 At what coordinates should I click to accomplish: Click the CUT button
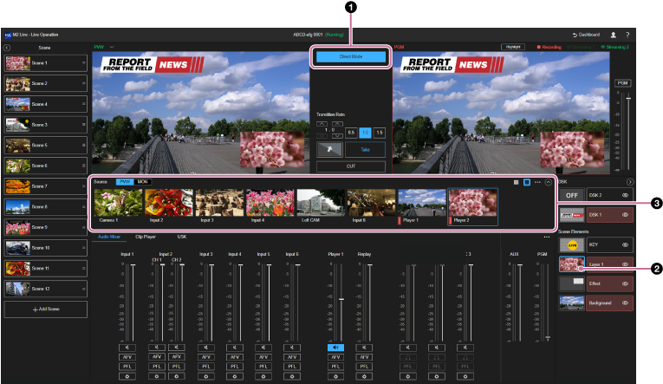(351, 166)
